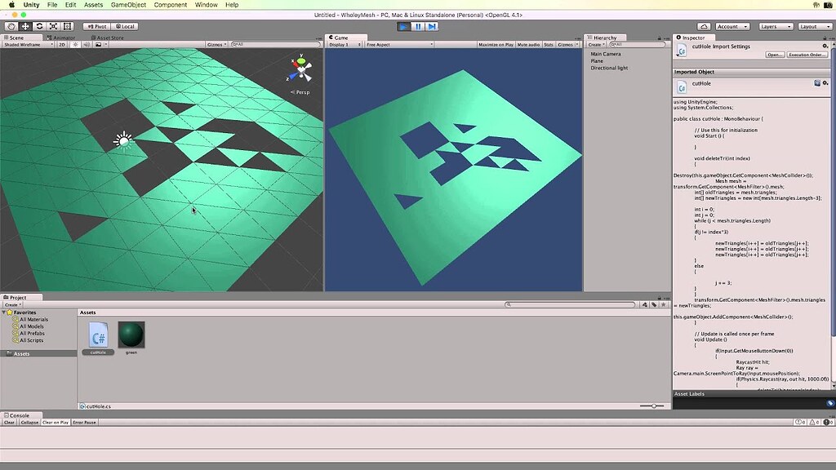Switch pivot mode to Local

pyautogui.click(x=124, y=26)
